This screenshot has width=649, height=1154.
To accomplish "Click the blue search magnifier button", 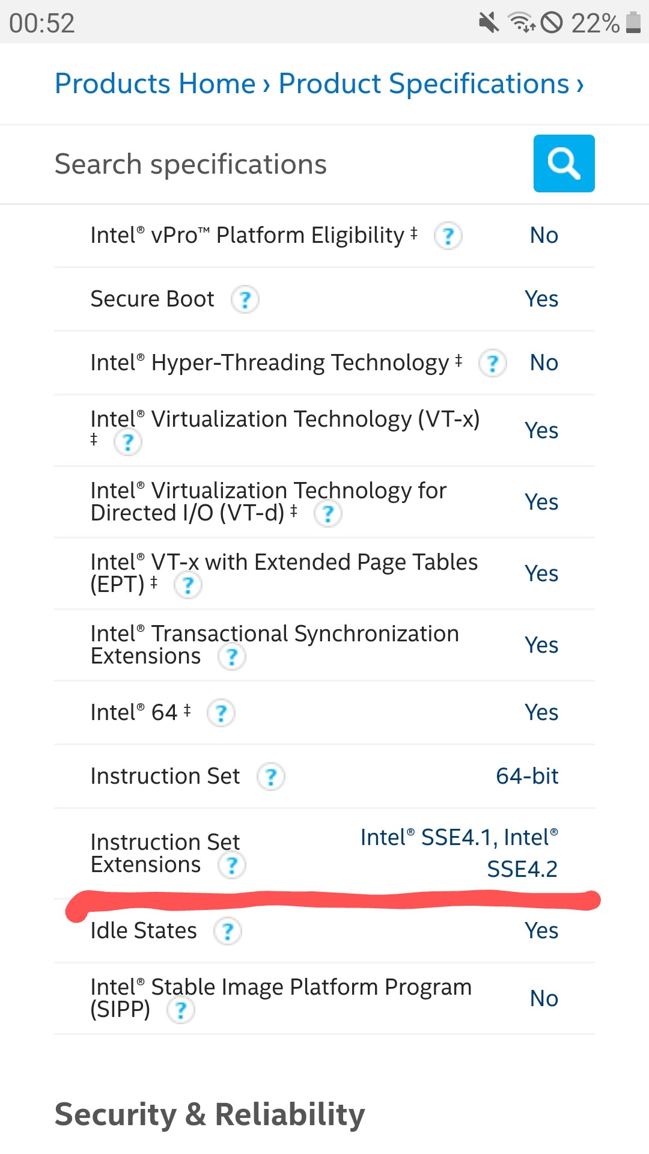I will [564, 163].
